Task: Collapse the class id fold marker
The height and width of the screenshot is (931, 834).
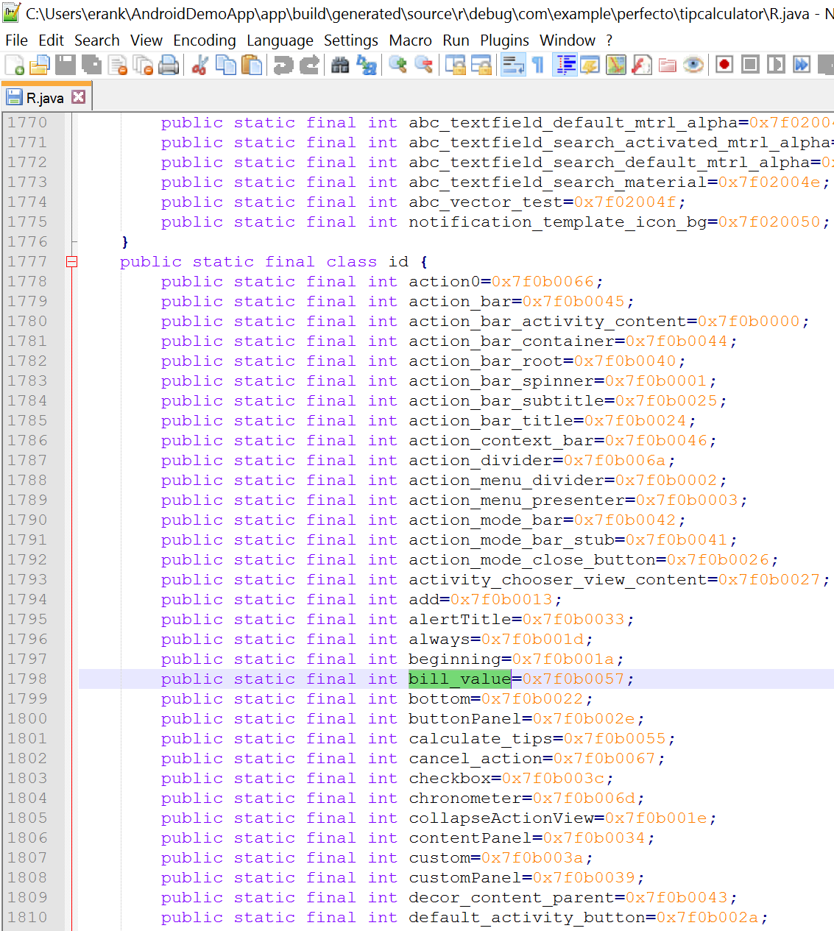Action: click(x=71, y=262)
